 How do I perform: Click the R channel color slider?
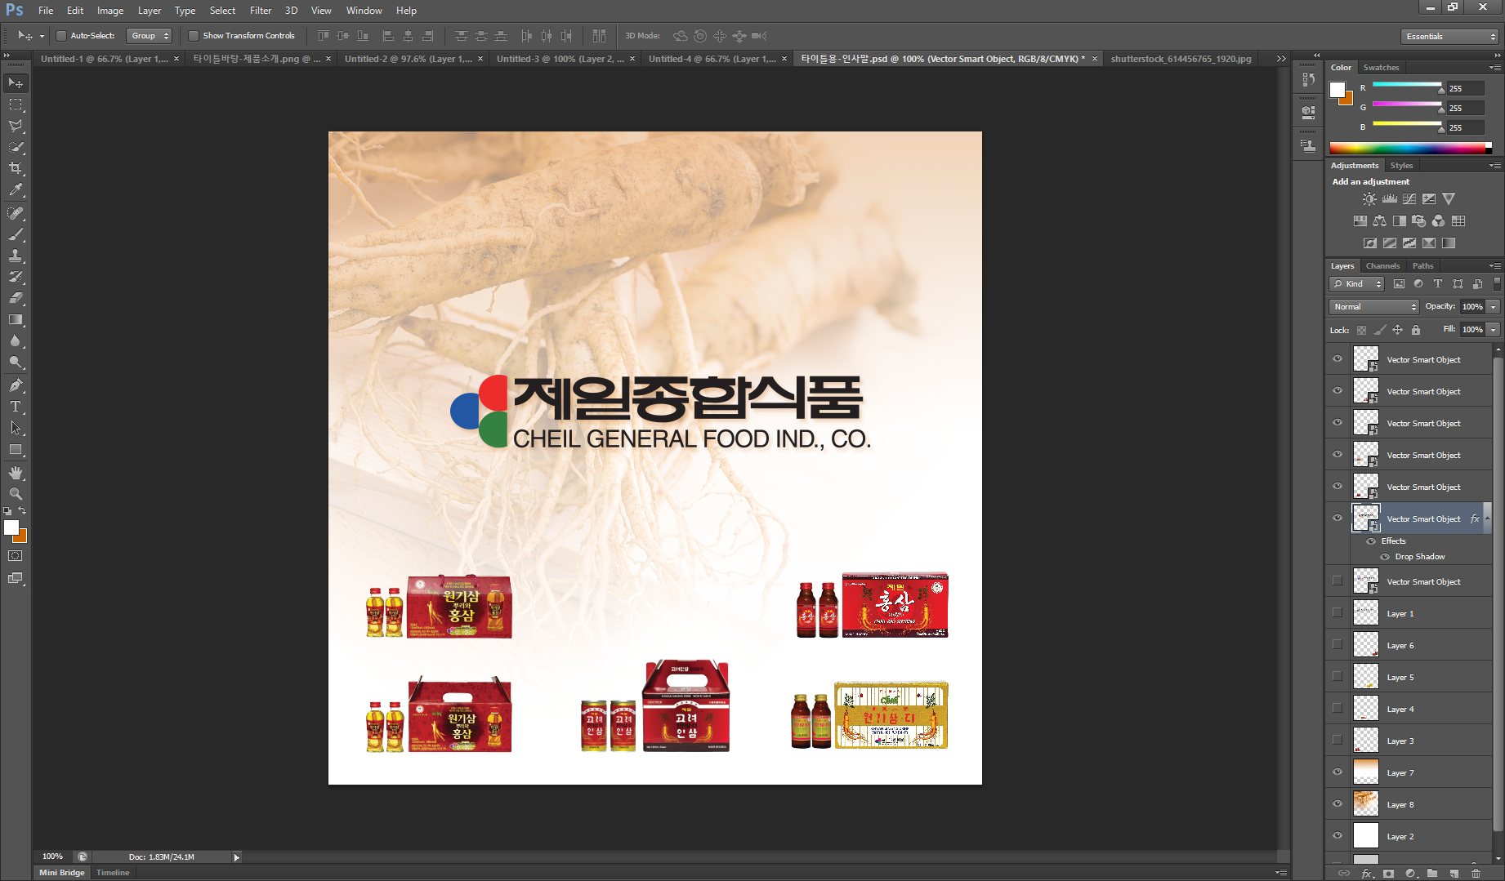point(1407,85)
